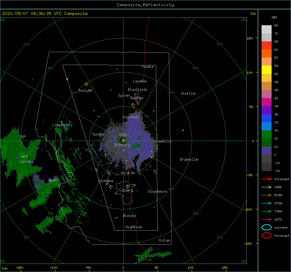The height and width of the screenshot is (272, 291).
Task: Click the Innisfail label
Action: pyautogui.click(x=131, y=117)
